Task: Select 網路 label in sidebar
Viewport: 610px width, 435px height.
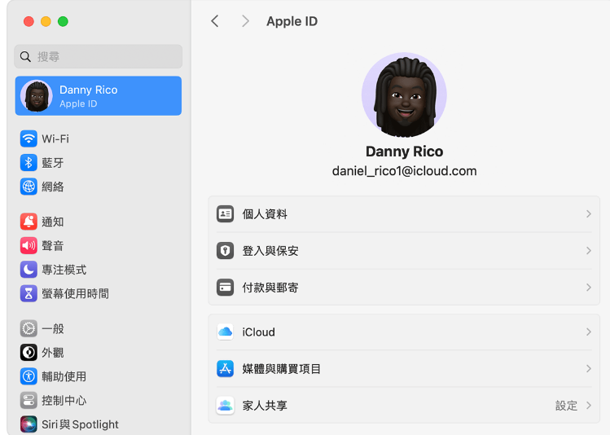Action: [52, 187]
